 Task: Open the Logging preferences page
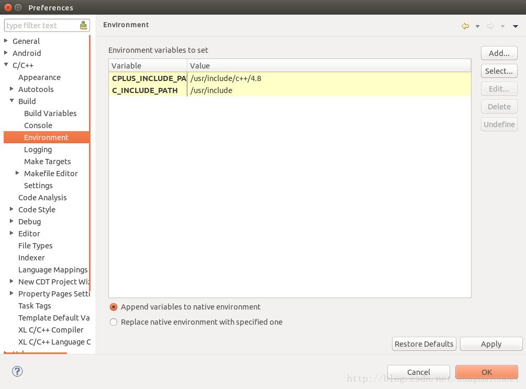coord(38,150)
